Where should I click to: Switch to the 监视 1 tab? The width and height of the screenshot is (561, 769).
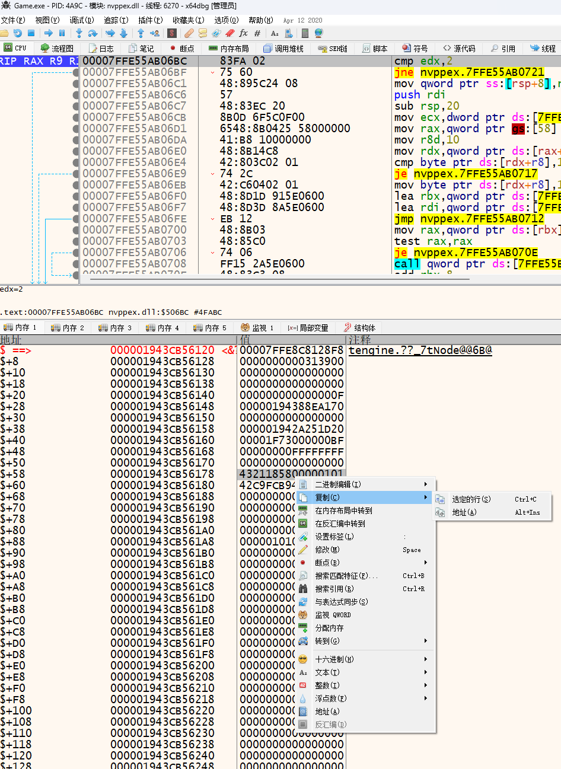(257, 328)
